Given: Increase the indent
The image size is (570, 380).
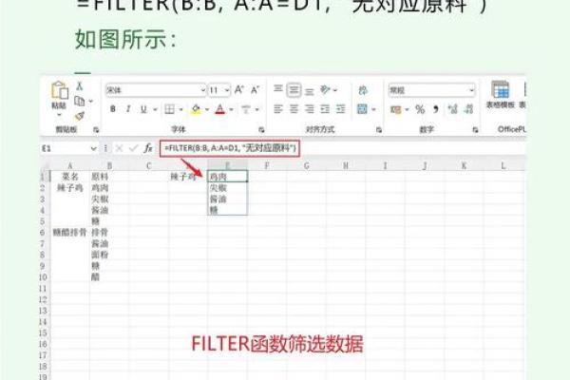Looking at the screenshot, I should click(341, 108).
